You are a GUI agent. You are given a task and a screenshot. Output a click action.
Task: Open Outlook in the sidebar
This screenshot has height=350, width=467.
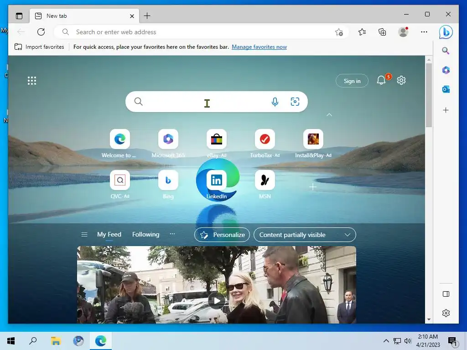click(x=446, y=89)
